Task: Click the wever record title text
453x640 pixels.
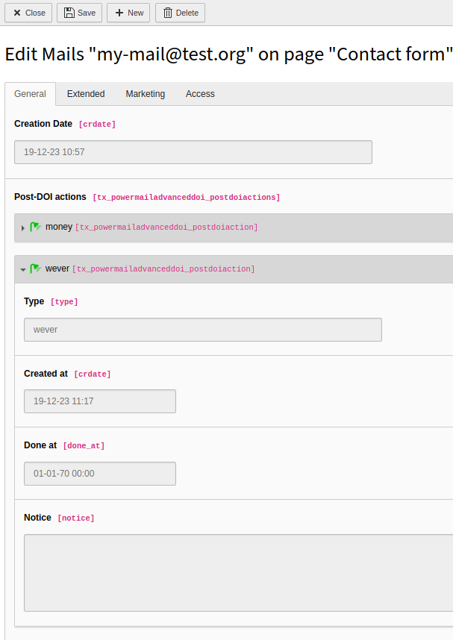Action: 57,269
